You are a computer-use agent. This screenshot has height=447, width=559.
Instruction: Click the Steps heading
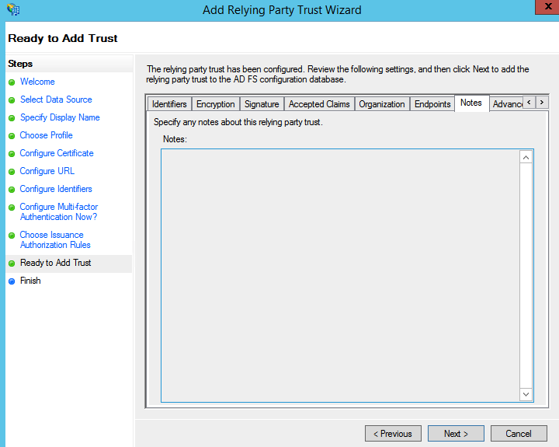point(20,64)
